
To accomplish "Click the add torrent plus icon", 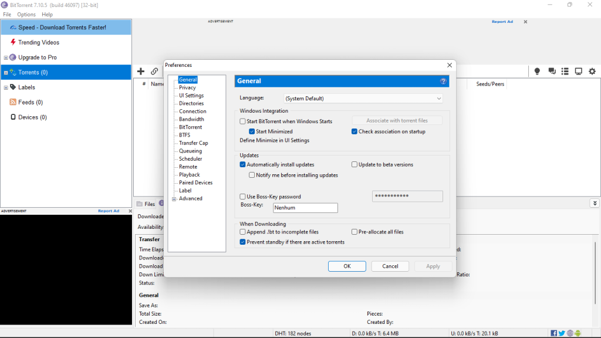I will click(141, 71).
